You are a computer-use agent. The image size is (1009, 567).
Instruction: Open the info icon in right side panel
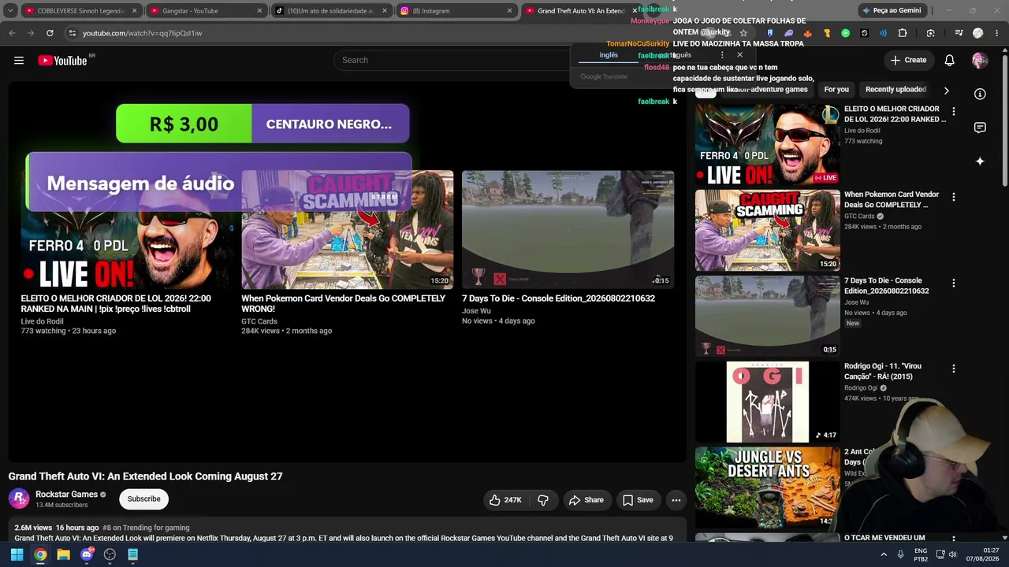(x=980, y=94)
